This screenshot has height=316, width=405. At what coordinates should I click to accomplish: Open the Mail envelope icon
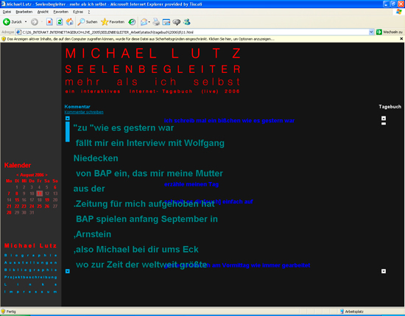pyautogui.click(x=144, y=22)
